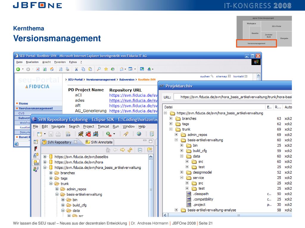Screen dimensions: 305x228
Task: Start Tomcat using the first cat icon
Action: (x=81, y=134)
